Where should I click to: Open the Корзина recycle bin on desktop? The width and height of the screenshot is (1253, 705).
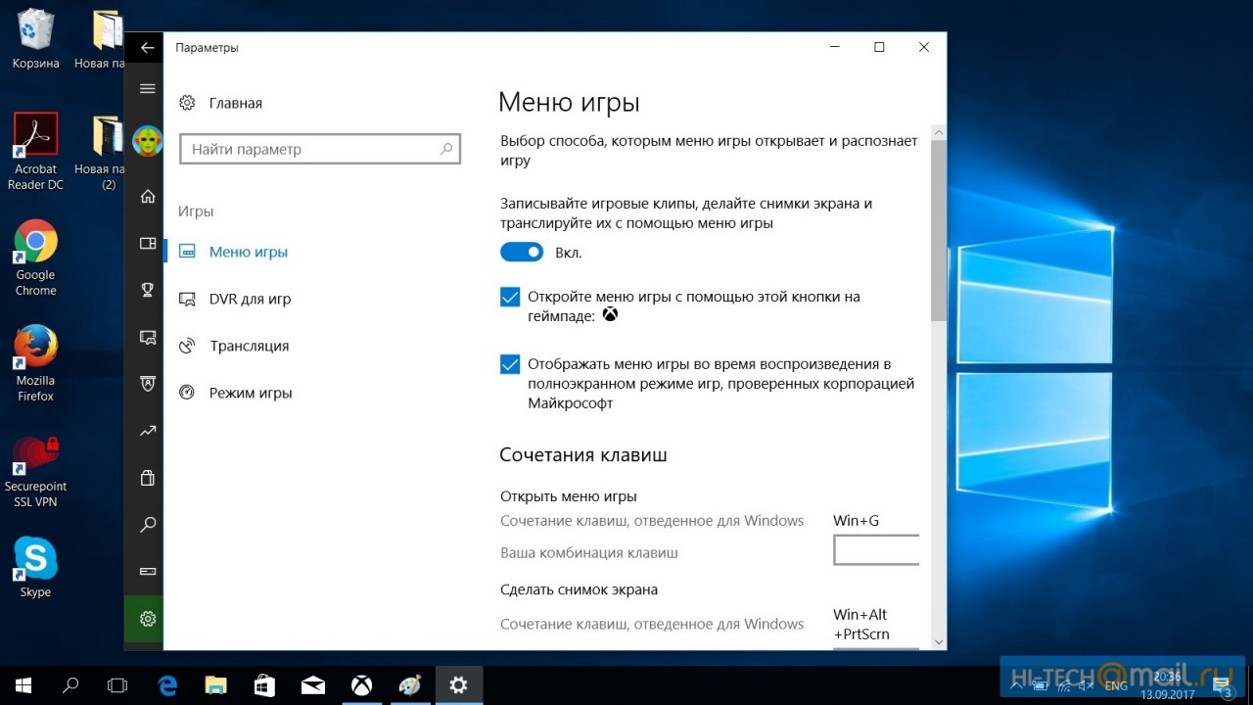36,39
